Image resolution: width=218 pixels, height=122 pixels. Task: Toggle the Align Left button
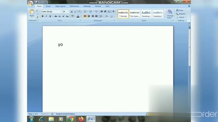tap(85, 16)
